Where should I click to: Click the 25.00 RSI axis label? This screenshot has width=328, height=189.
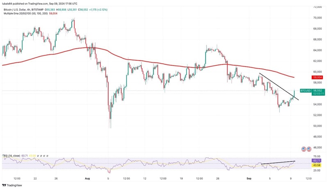click(x=317, y=171)
